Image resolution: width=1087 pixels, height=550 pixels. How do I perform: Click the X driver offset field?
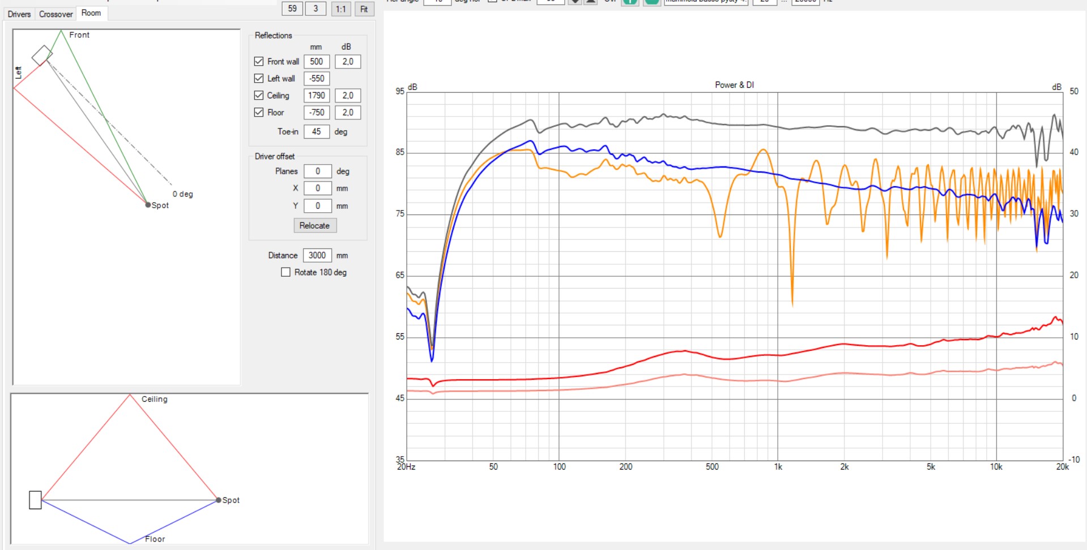(318, 188)
